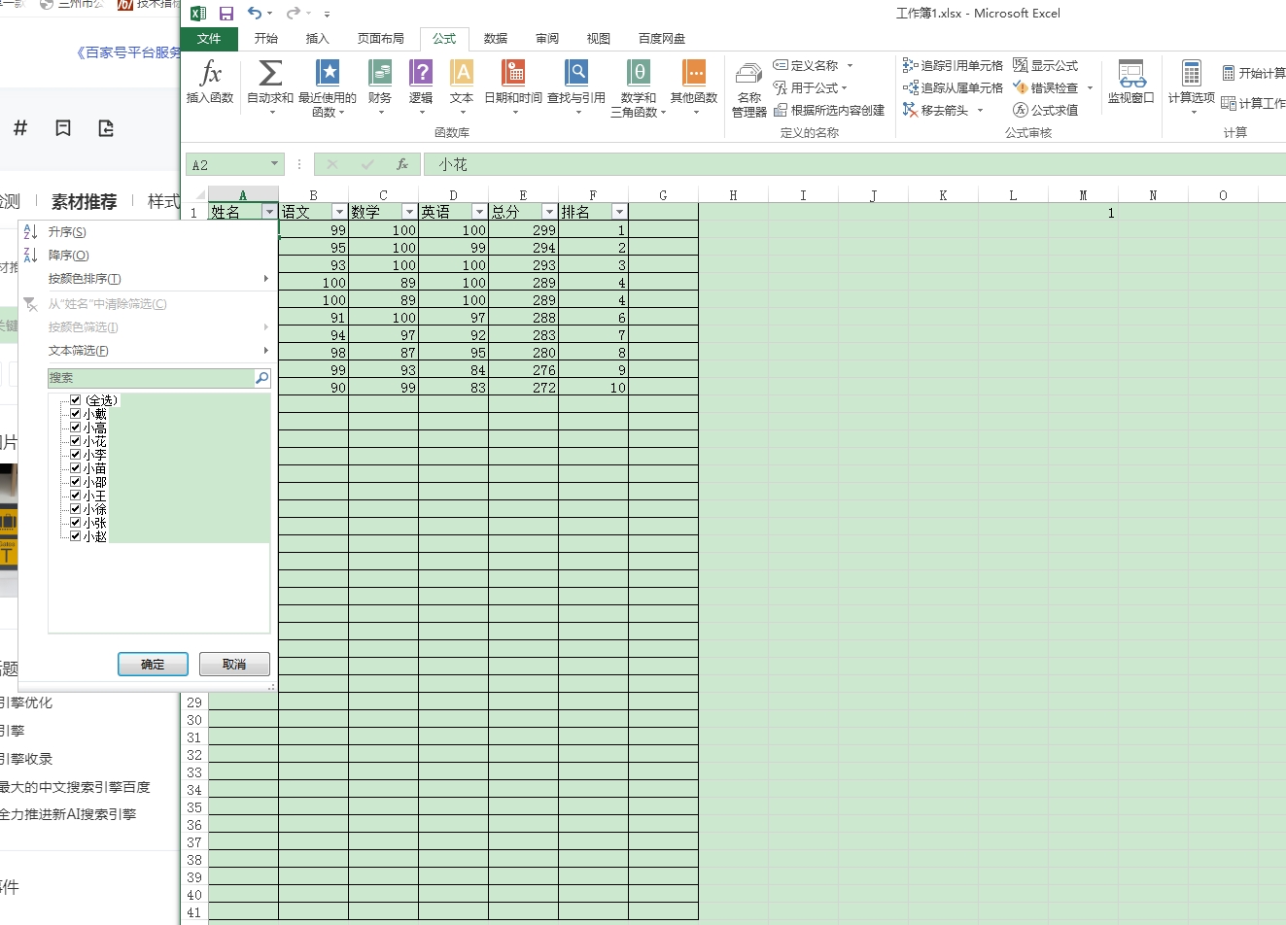
Task: Open the 总分 column filter dropdown
Action: (x=549, y=212)
